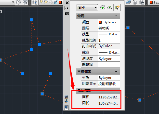Open the workspace settings gear icon

18,2
